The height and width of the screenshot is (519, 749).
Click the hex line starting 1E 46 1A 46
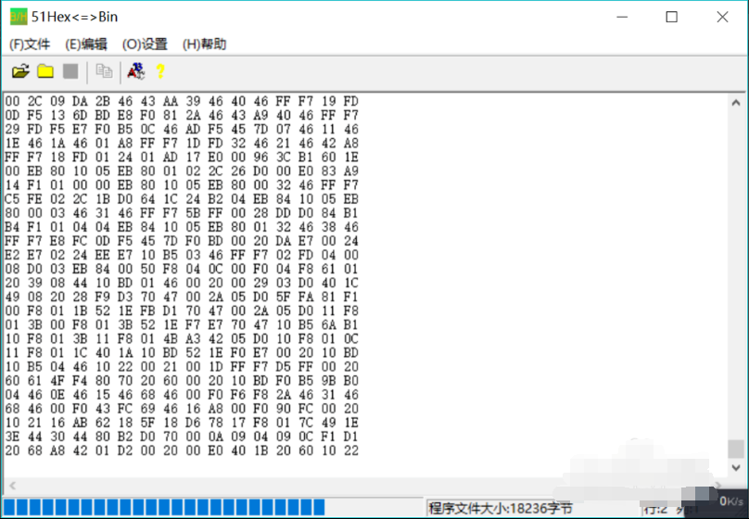pos(182,144)
